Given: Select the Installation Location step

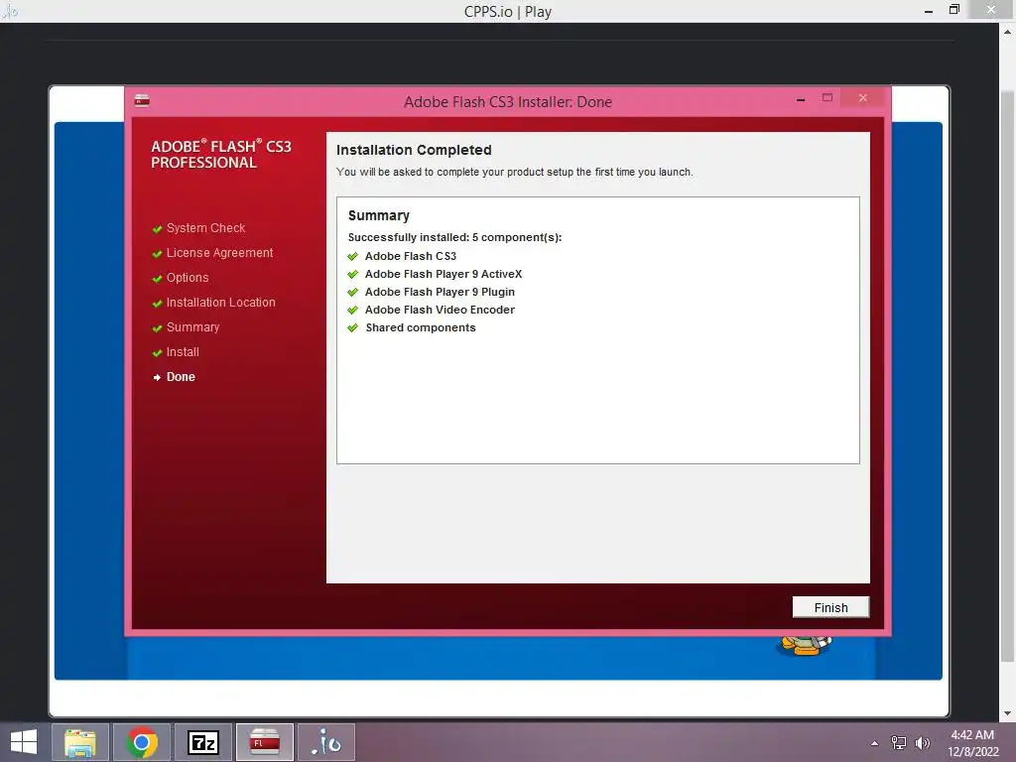Looking at the screenshot, I should pyautogui.click(x=220, y=302).
